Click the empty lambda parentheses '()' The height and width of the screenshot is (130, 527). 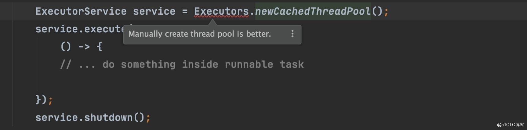point(66,47)
